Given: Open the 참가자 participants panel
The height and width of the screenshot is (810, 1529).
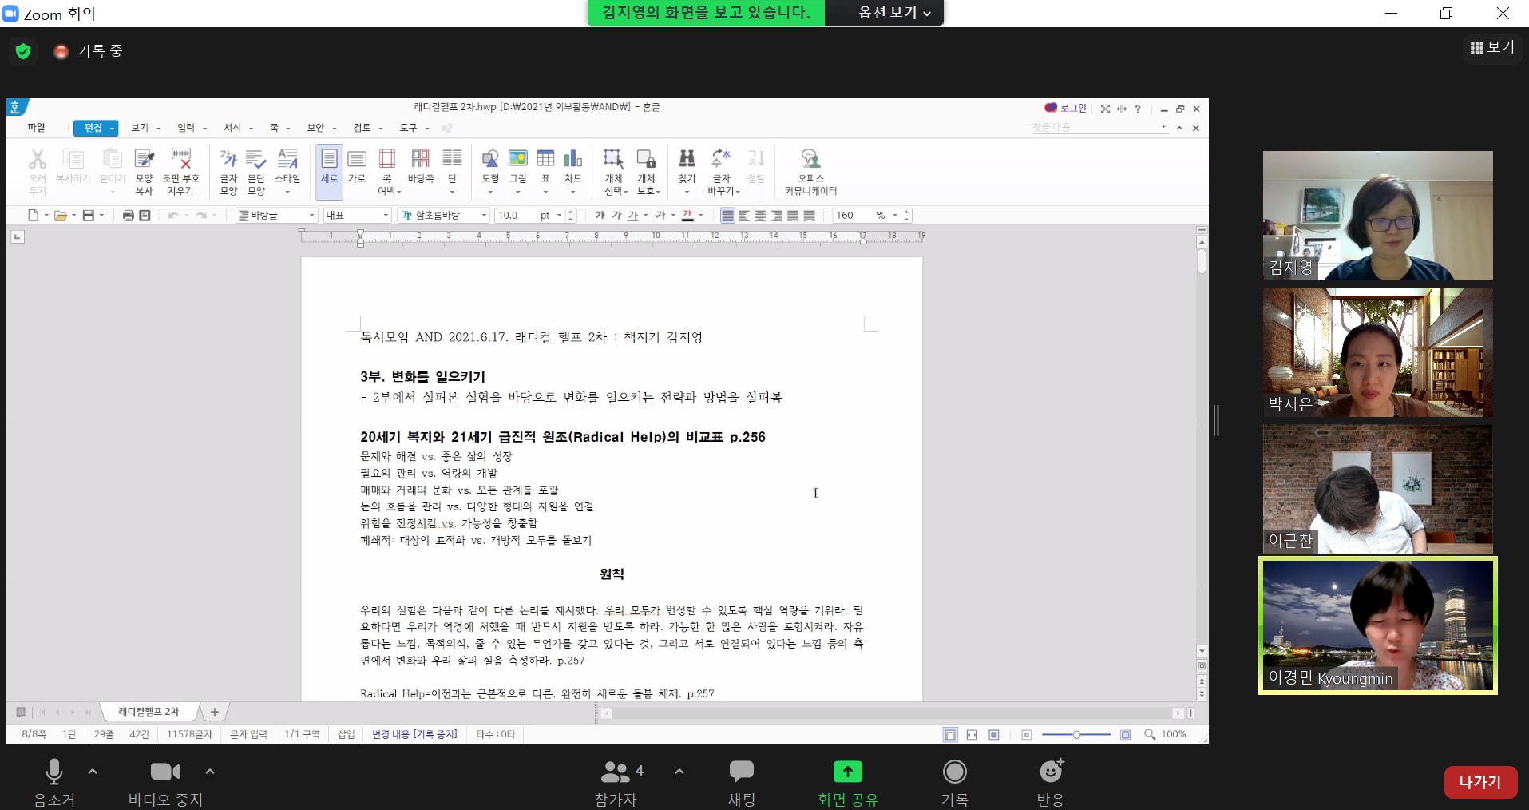Looking at the screenshot, I should click(x=616, y=780).
